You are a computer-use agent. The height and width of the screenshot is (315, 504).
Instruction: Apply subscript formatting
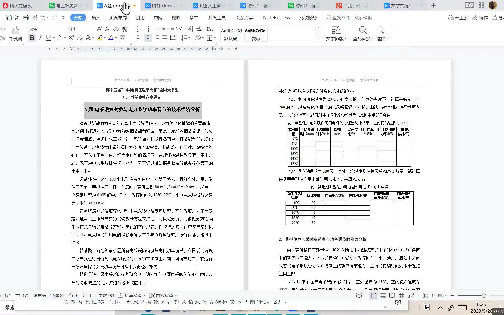tap(80, 38)
